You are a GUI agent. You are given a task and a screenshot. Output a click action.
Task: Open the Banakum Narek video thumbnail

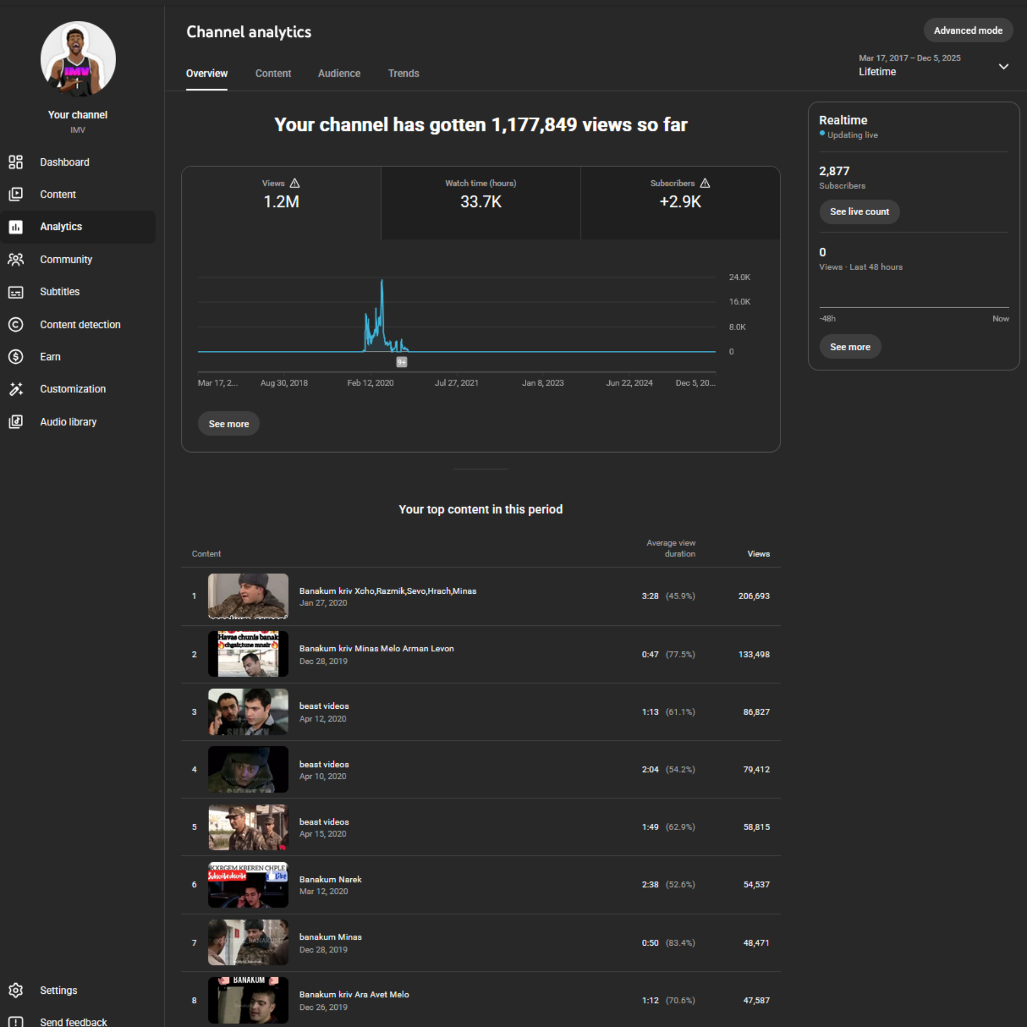(x=248, y=884)
